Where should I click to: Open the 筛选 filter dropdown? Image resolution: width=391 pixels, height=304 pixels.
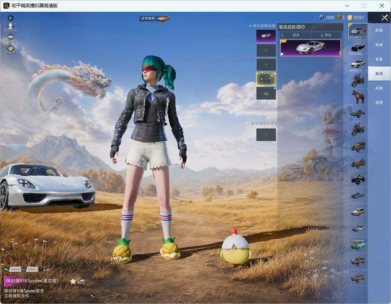click(326, 35)
